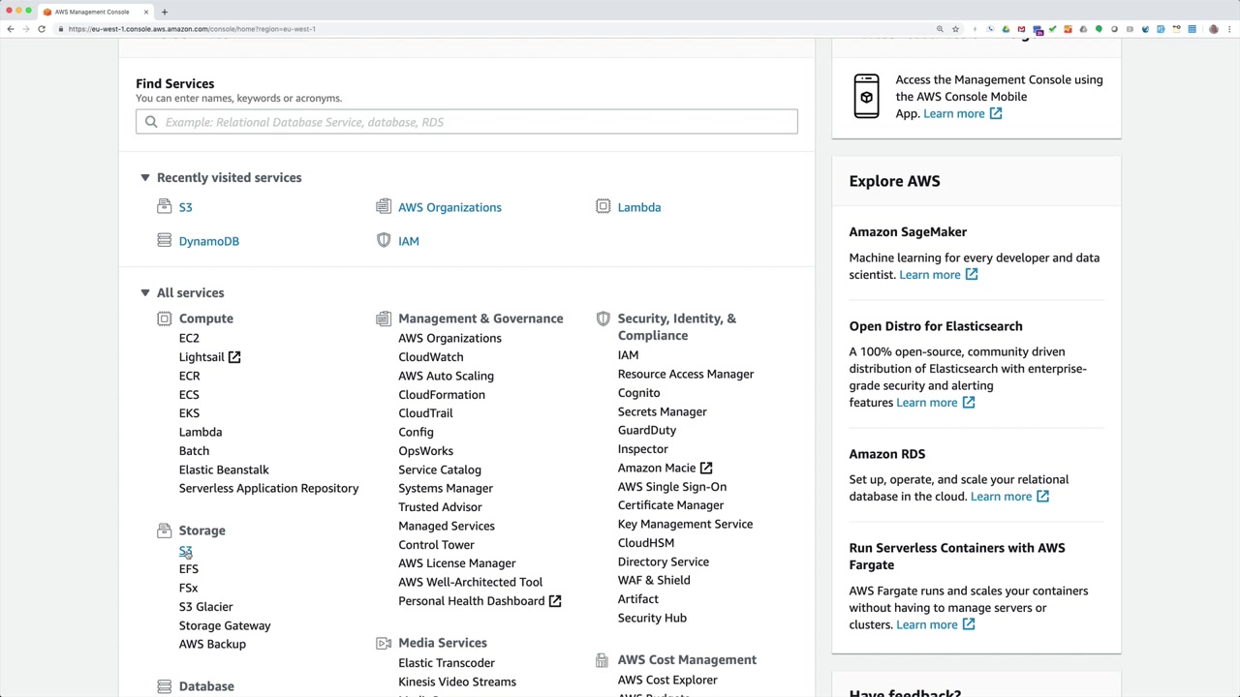Open a new browser tab
Viewport: 1240px width, 697px height.
165,12
